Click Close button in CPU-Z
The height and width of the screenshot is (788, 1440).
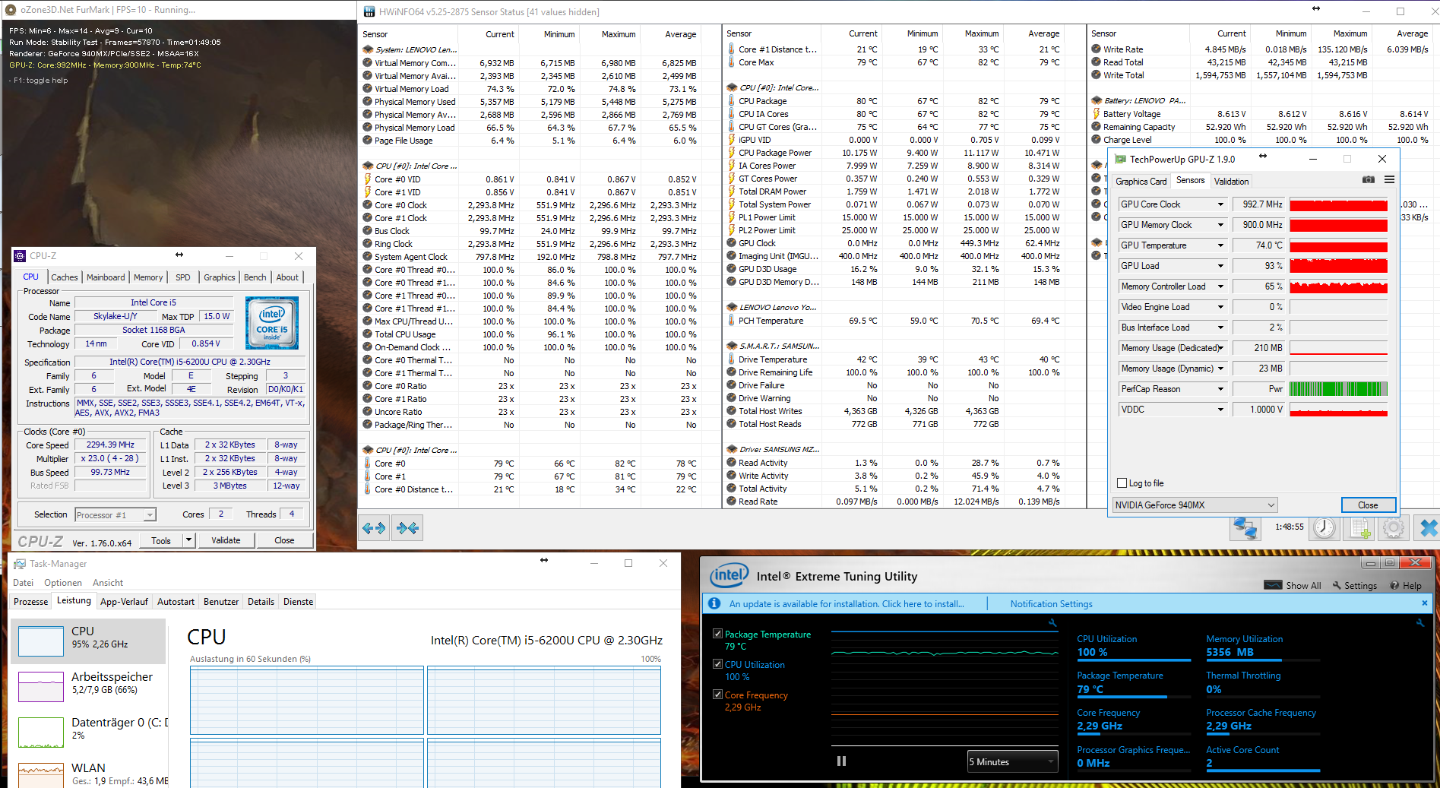[284, 540]
